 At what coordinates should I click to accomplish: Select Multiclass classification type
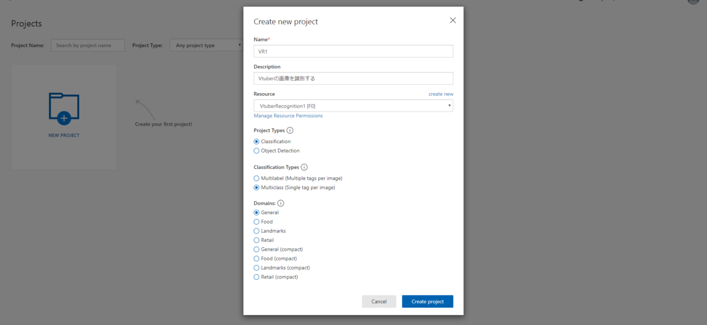pos(256,187)
